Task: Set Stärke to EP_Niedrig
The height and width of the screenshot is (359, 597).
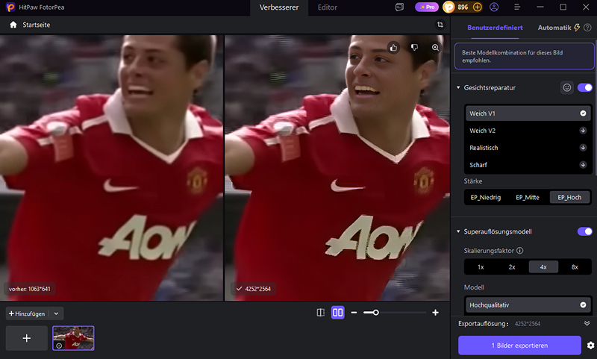Action: (x=486, y=197)
